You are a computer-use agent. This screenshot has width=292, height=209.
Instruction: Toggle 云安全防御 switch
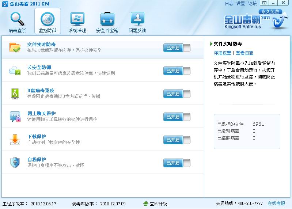(x=177, y=71)
